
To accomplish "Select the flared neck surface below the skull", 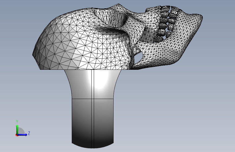I will point(93,84).
